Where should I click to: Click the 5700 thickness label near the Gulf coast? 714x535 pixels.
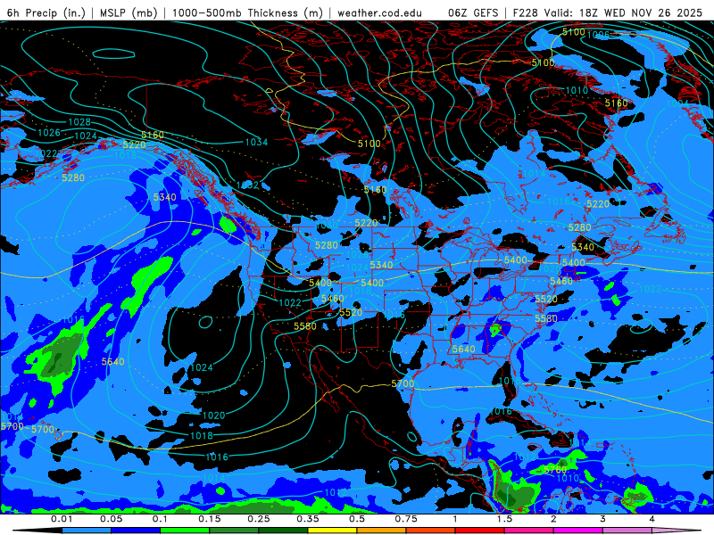(403, 383)
